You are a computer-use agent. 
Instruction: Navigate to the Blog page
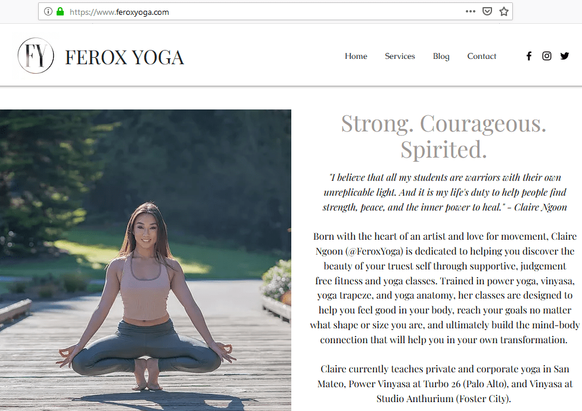(x=441, y=57)
